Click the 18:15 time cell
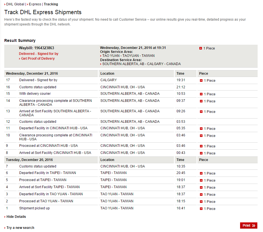The image size is (263, 232). 181,201
